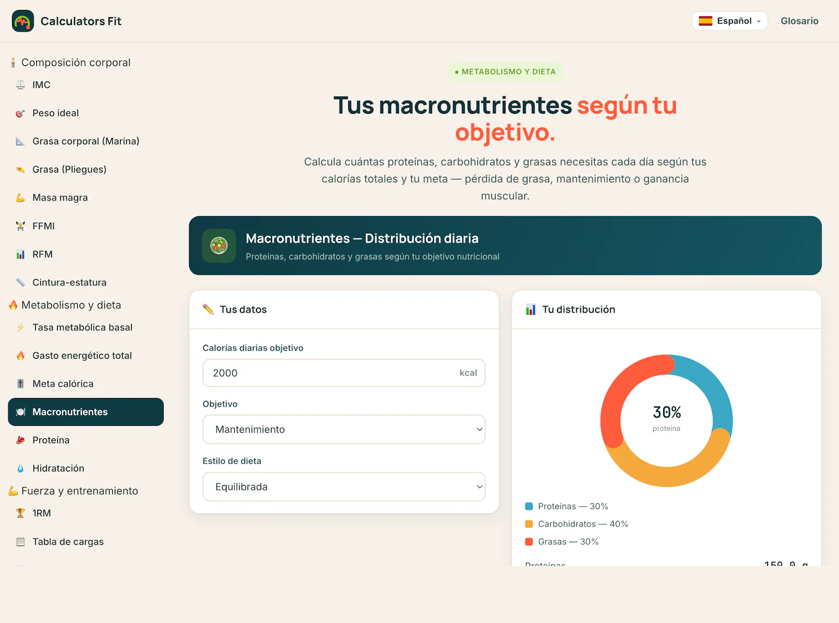Click the Macronutrientes plate icon in sidebar
Viewport: 839px width, 623px height.
[20, 412]
